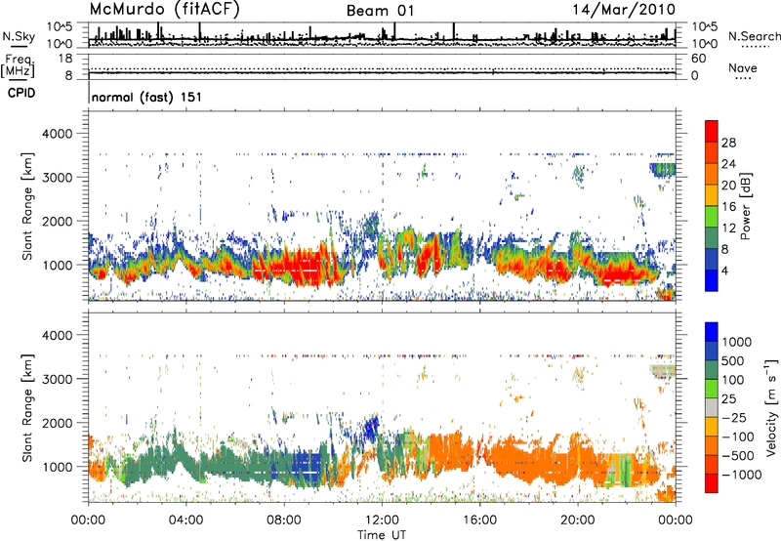
Task: Click the 3000 tick in the velocity panel
Action: (58, 379)
